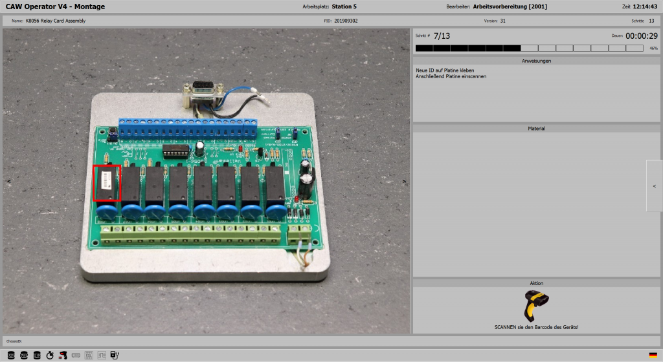Click the Material panel header
Screen dimensions: 663x362
[x=536, y=128]
